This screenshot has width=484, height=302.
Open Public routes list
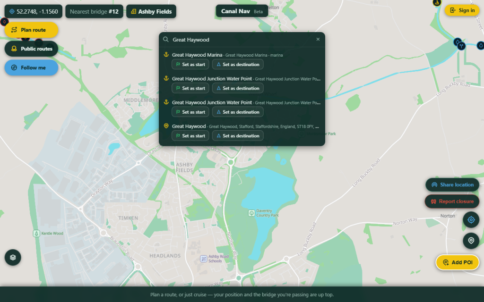[x=31, y=49]
